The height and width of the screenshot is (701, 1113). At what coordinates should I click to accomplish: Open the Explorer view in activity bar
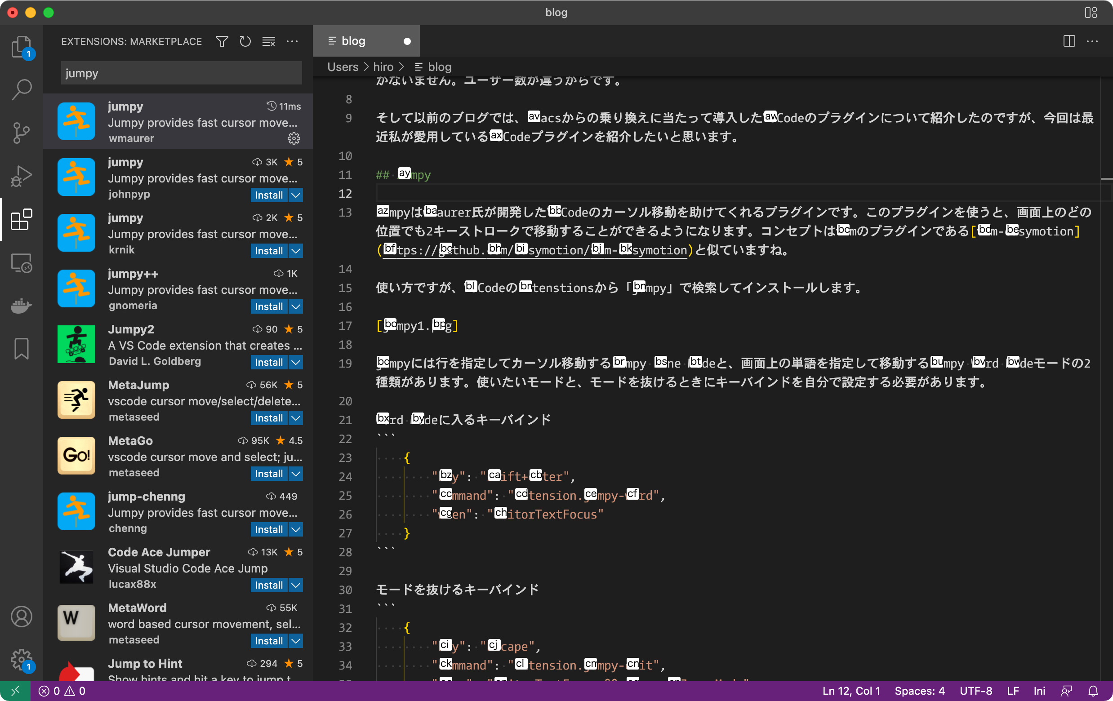[x=21, y=46]
